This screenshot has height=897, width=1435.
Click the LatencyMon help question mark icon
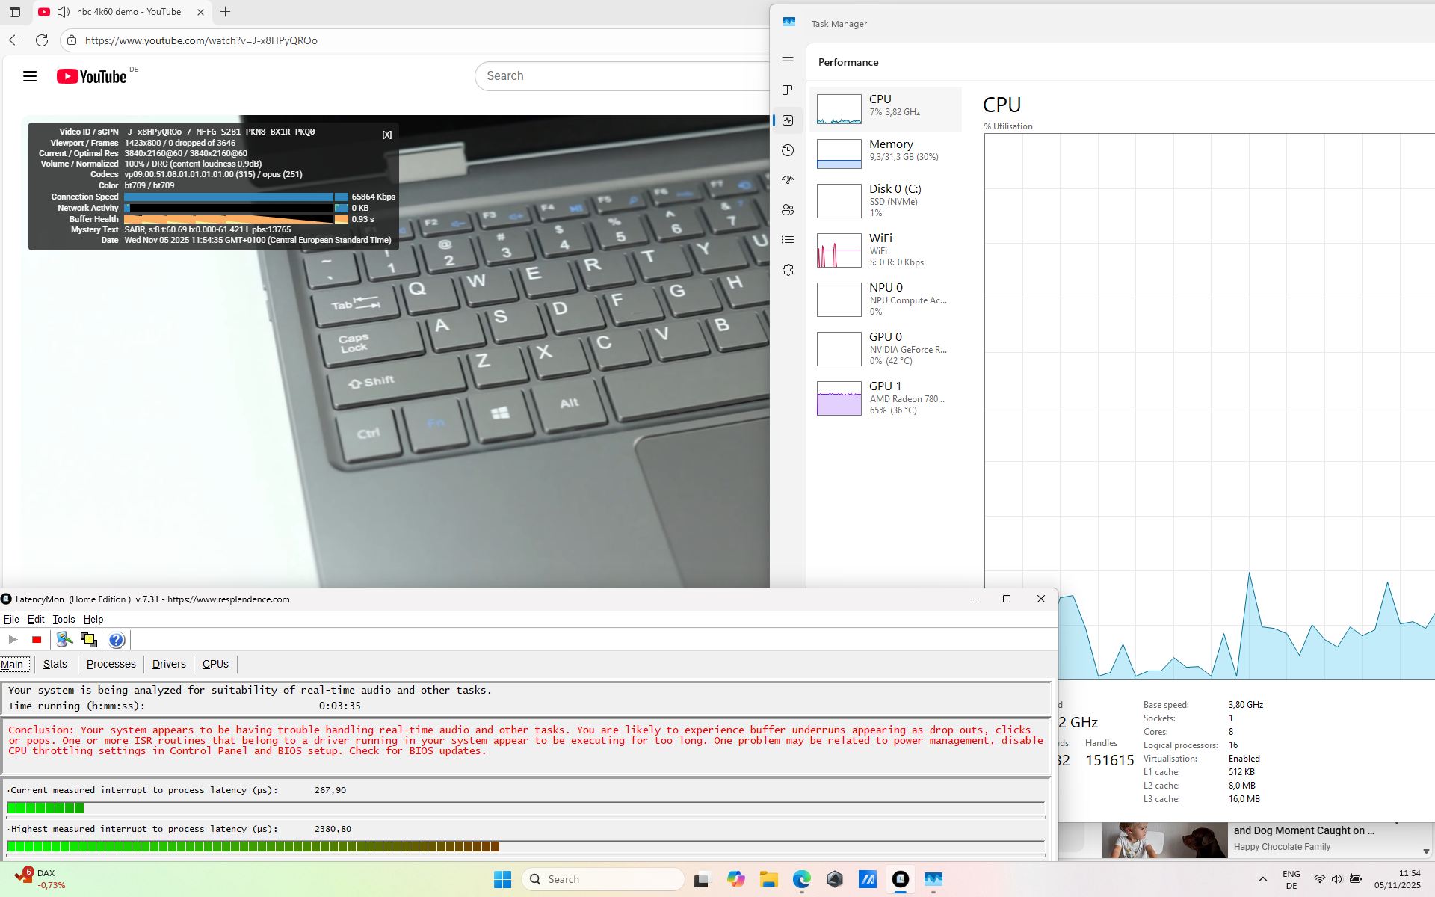(116, 640)
